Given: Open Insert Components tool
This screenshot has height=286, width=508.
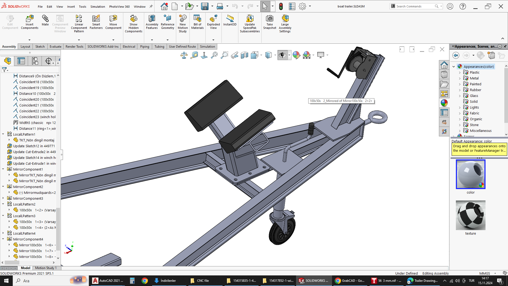Looking at the screenshot, I should tap(30, 19).
